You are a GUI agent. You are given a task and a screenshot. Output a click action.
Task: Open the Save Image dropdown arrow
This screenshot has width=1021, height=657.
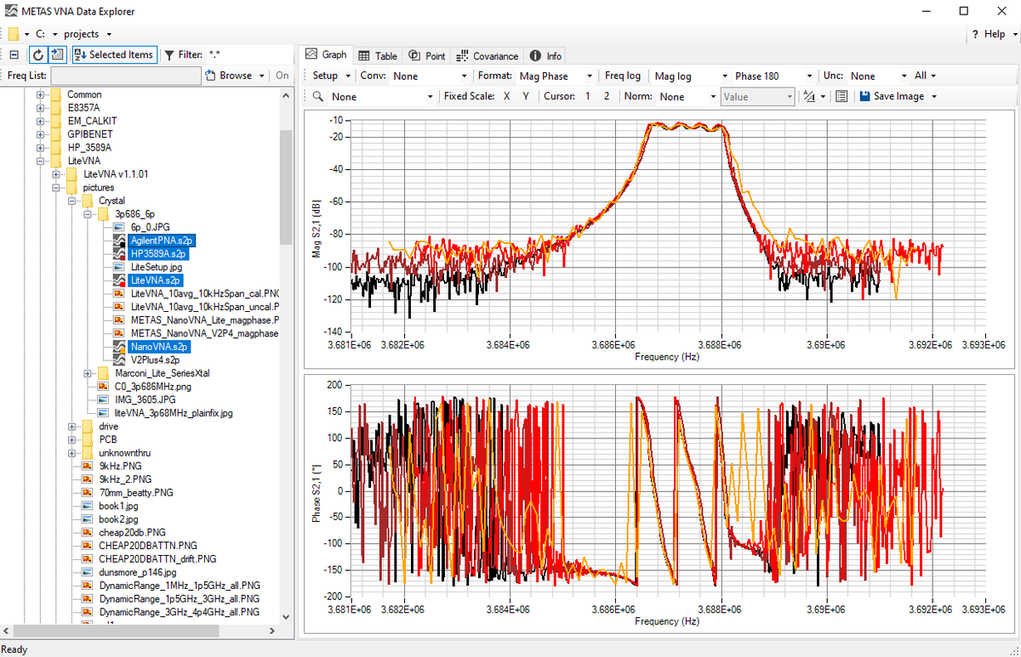coord(934,96)
